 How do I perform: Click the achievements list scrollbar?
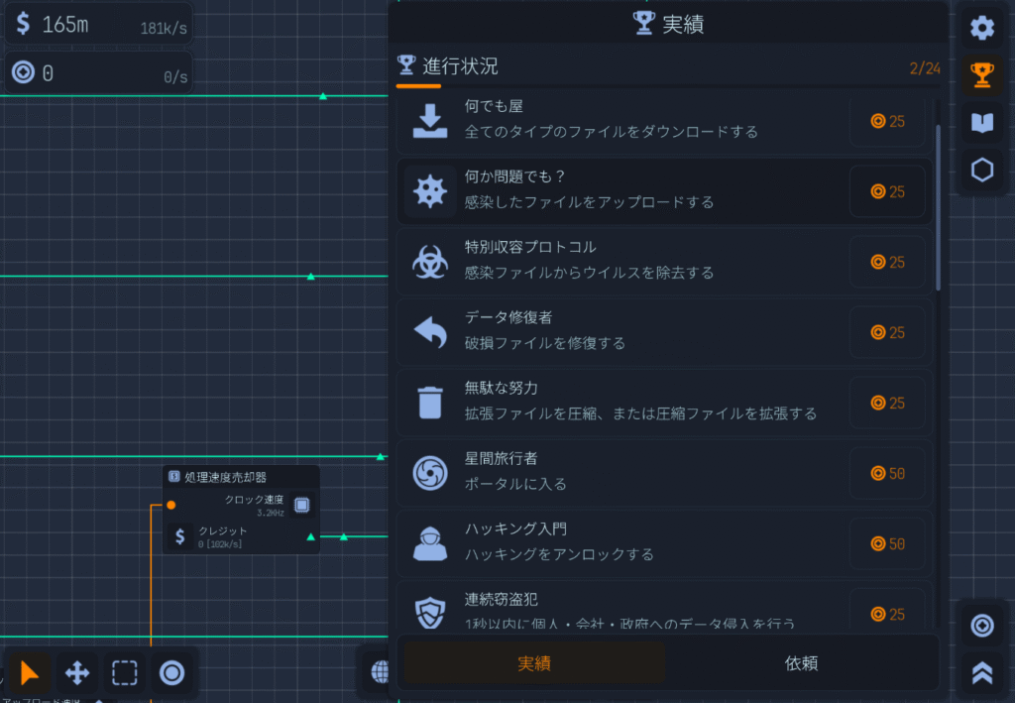[938, 207]
